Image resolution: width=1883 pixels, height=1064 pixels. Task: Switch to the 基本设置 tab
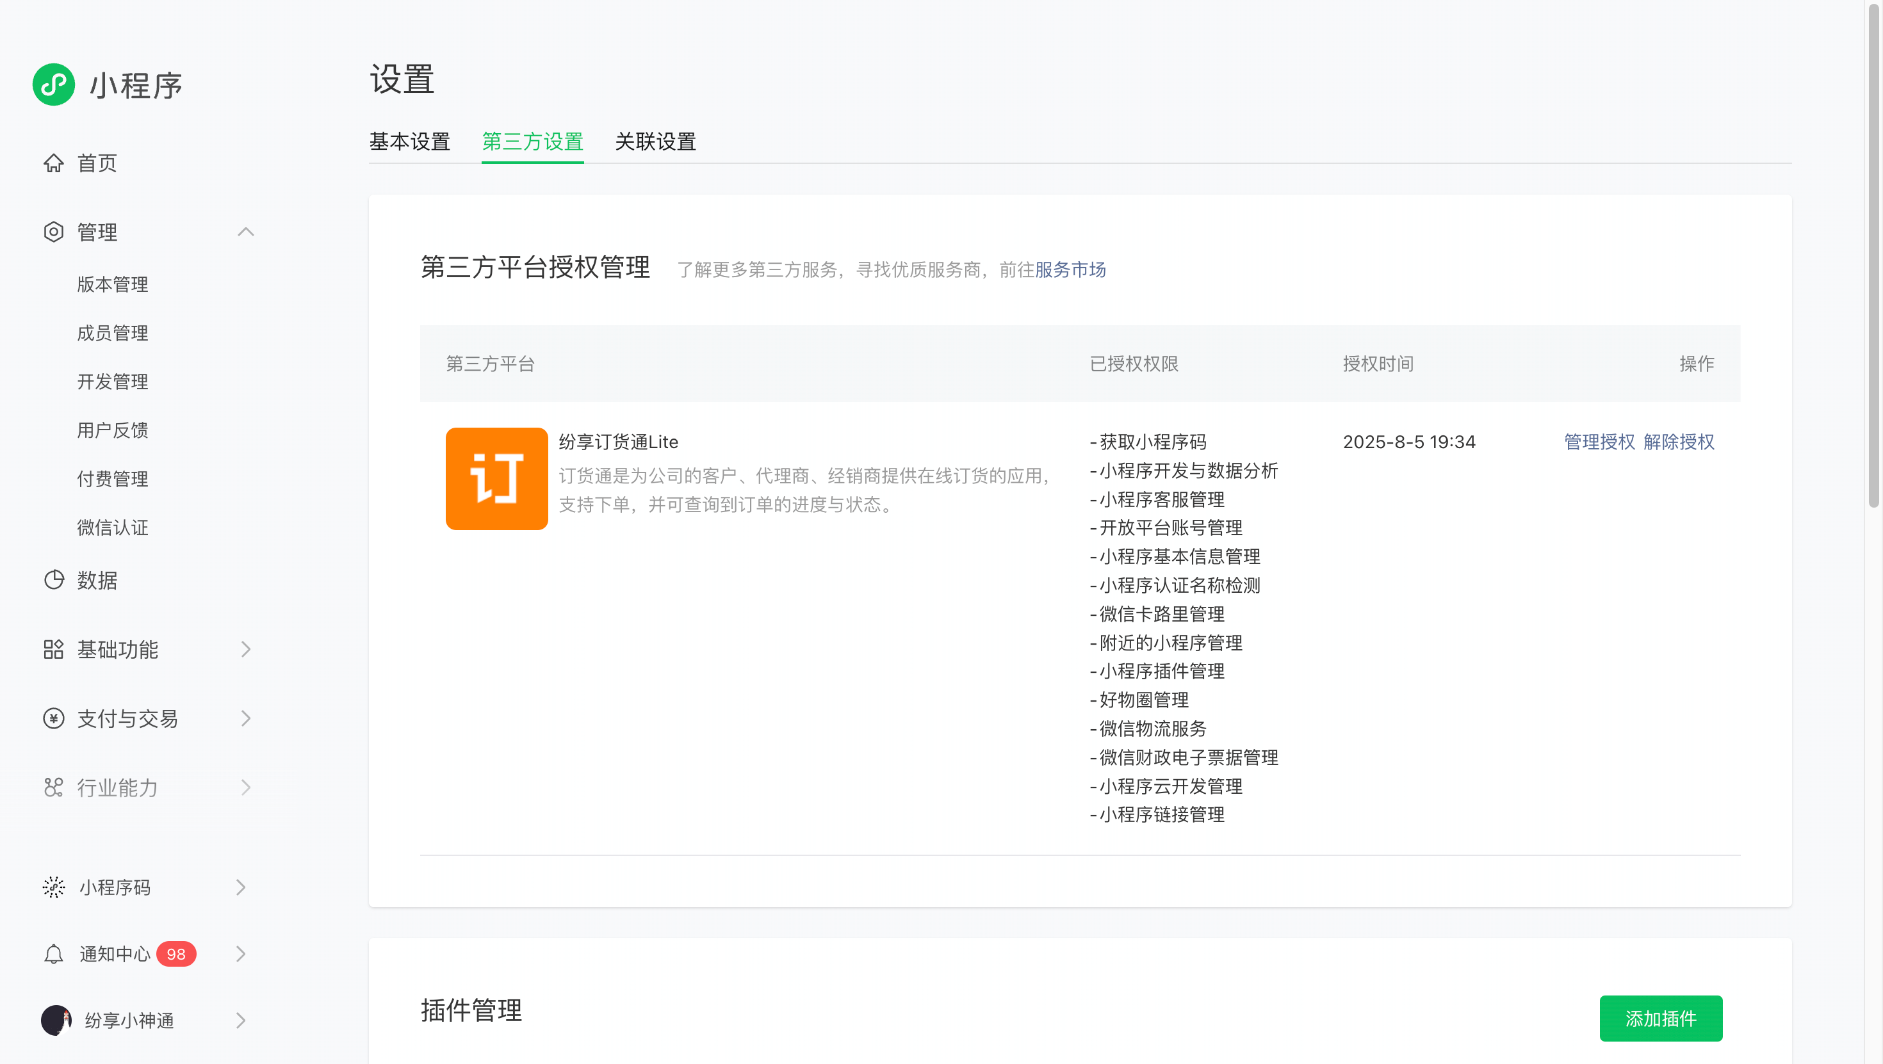(409, 141)
